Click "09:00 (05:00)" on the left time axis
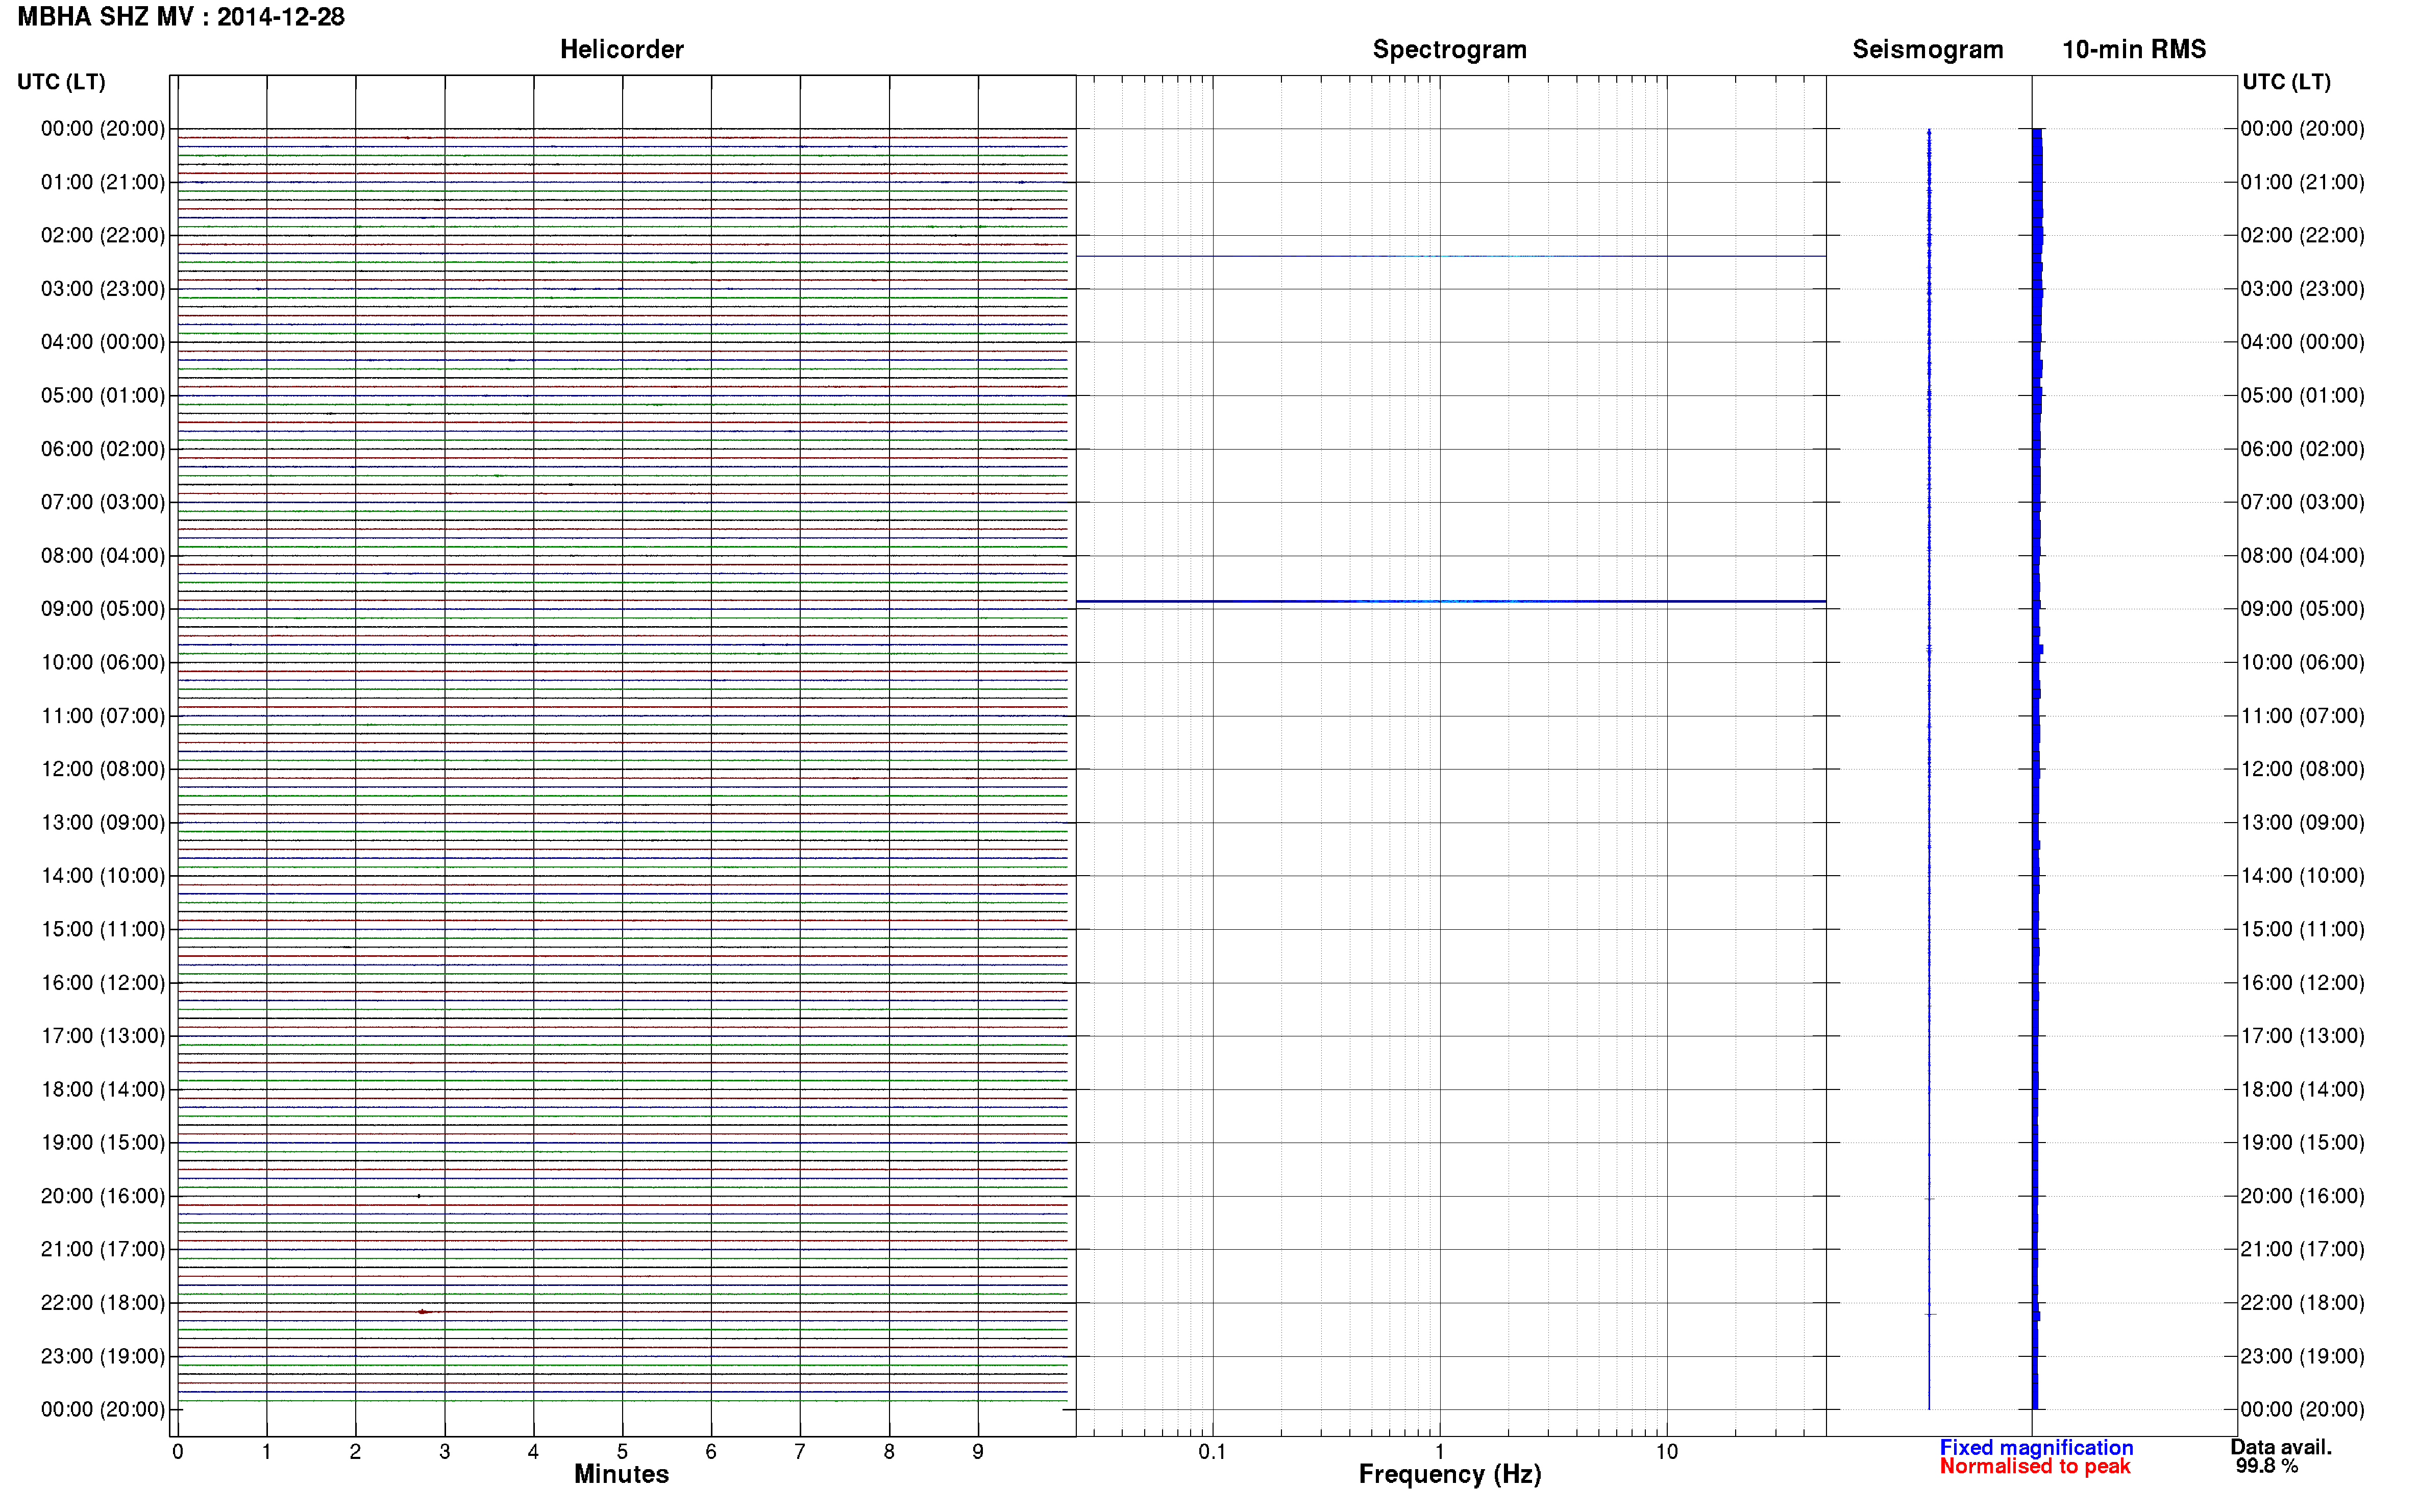 click(103, 609)
